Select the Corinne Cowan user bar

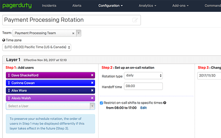(x=50, y=83)
